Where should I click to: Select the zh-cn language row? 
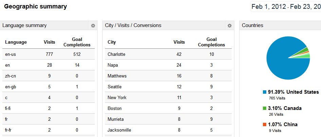coord(49,76)
